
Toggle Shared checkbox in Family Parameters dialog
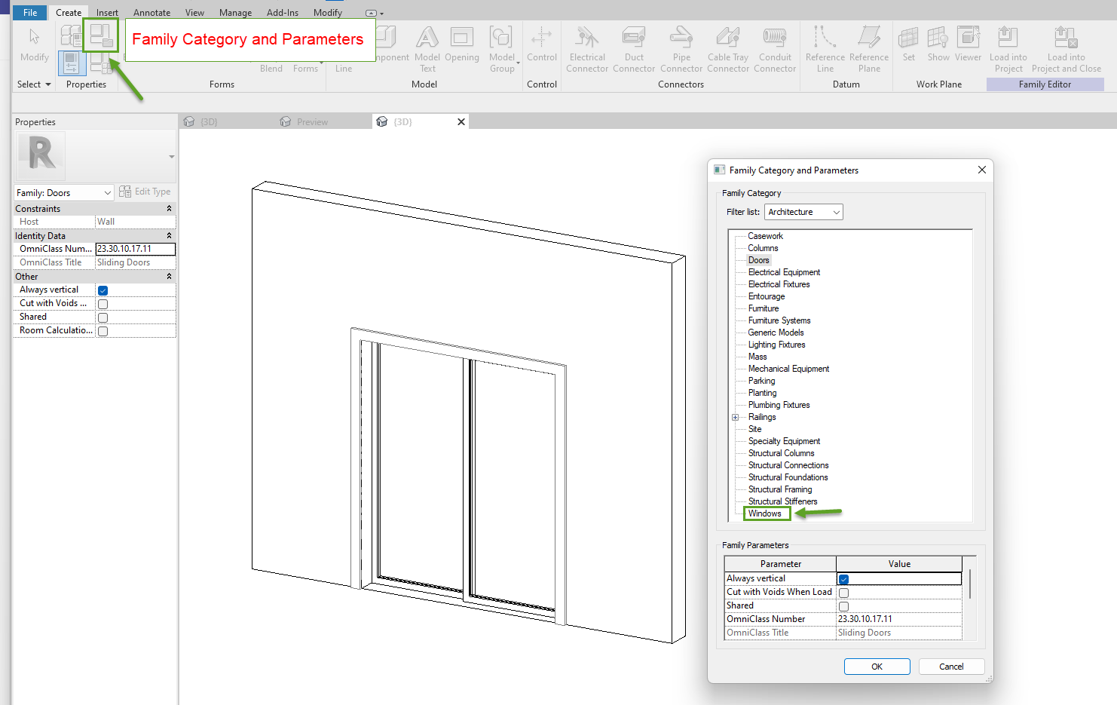[843, 606]
